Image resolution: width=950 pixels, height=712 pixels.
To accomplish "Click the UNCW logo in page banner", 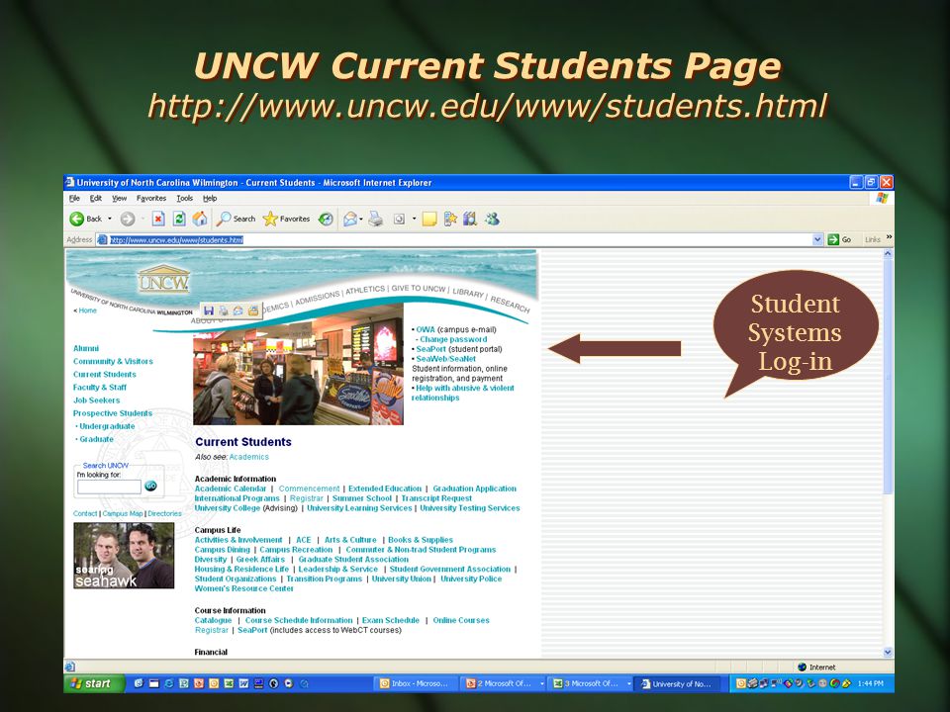I will point(163,279).
